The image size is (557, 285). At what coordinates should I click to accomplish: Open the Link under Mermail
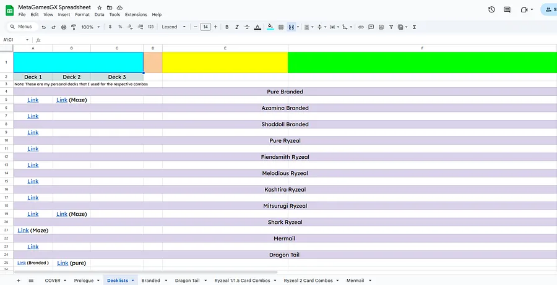[x=33, y=247]
